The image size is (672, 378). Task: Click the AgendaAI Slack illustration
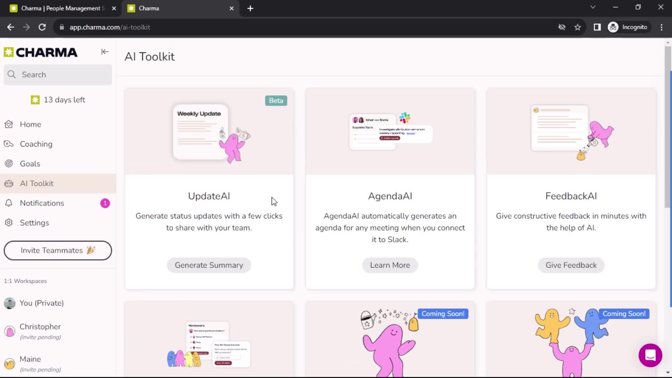pos(390,132)
